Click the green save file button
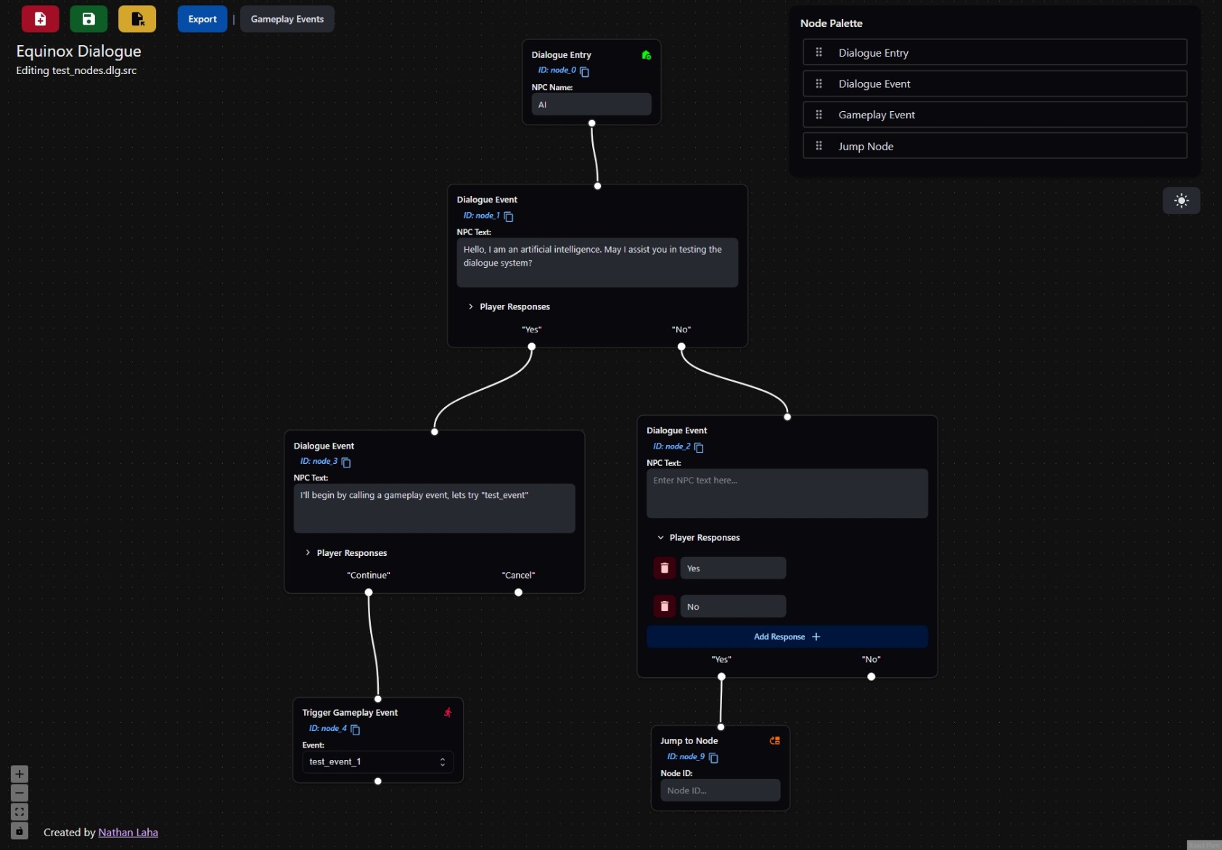This screenshot has height=850, width=1222. pyautogui.click(x=89, y=19)
